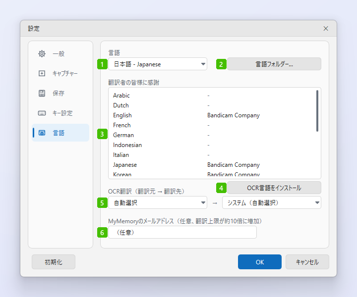Viewport: 357px width, 297px height.
Task: Open the システム（自動選択）target language dropdown
Action: pos(272,202)
